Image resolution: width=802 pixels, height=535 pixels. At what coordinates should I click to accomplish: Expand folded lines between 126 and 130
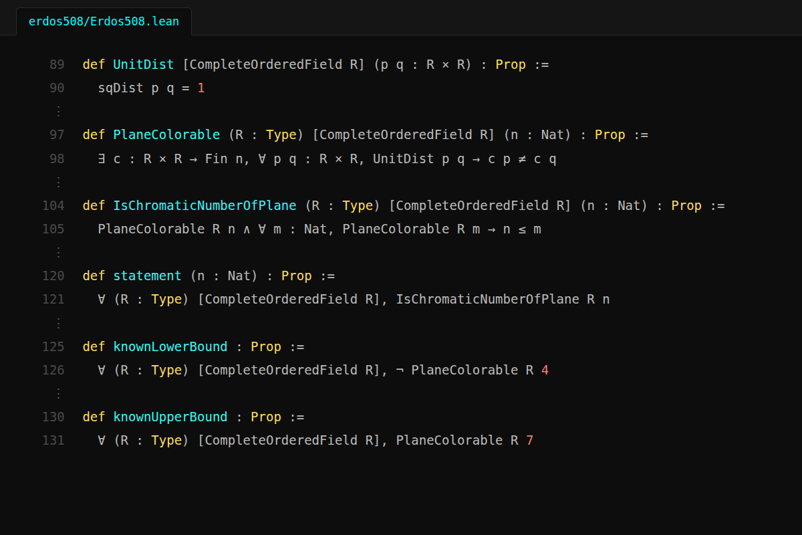[58, 393]
